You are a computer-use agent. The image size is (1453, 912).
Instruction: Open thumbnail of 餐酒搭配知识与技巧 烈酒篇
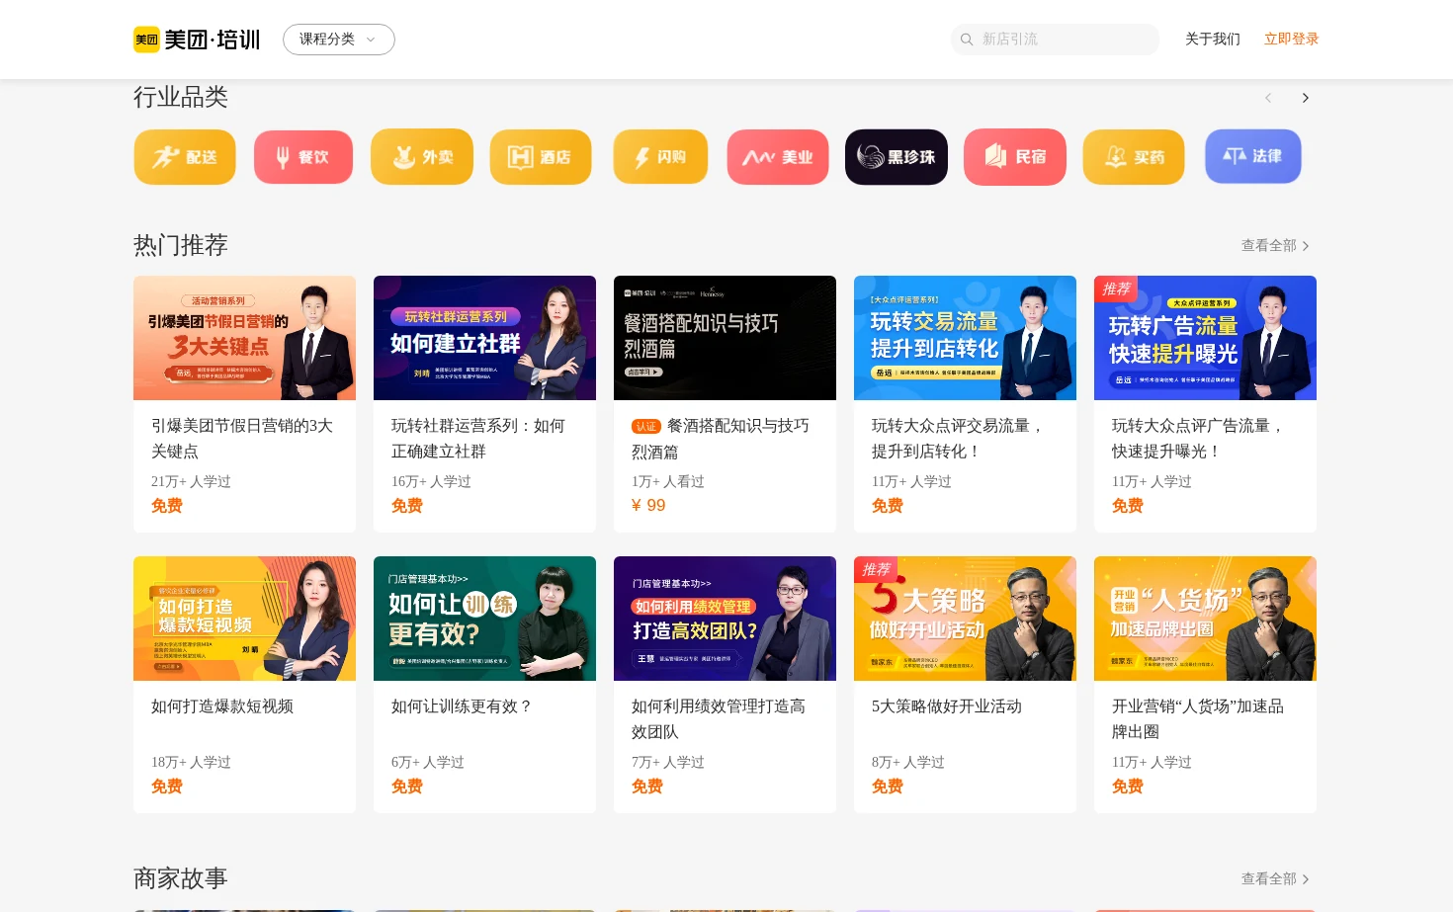point(725,338)
